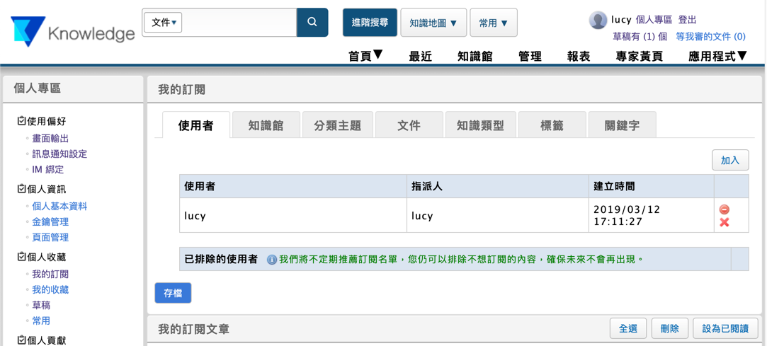This screenshot has height=346, width=767.
Task: Open the 金鑰管理 sidebar link
Action: (50, 221)
